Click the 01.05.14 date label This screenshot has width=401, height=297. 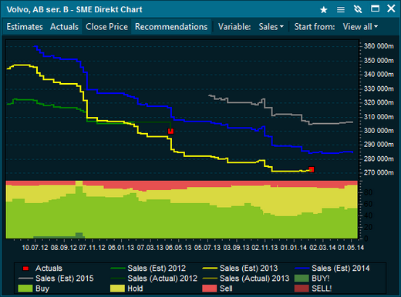[x=351, y=248]
